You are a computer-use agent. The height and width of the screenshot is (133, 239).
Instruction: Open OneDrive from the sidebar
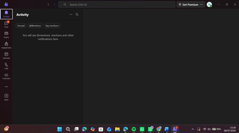coord(6,76)
